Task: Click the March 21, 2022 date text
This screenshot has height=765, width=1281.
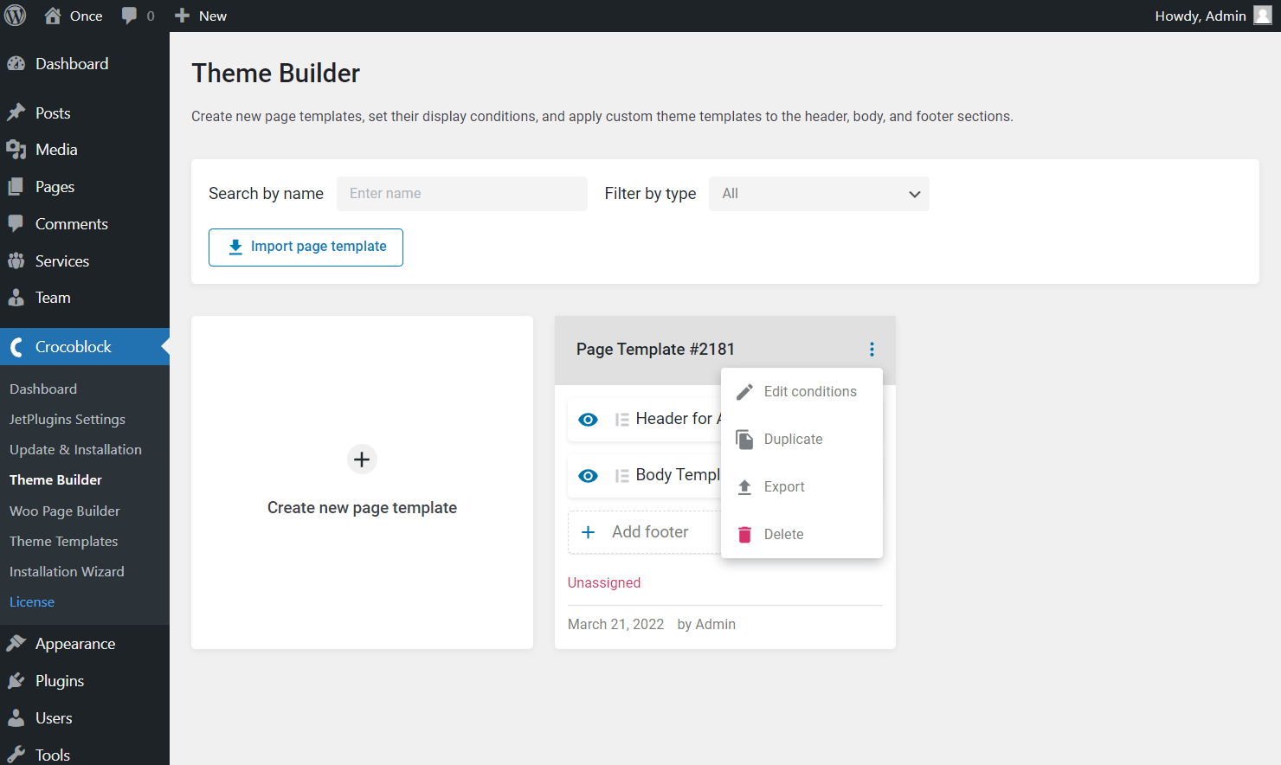Action: point(616,624)
